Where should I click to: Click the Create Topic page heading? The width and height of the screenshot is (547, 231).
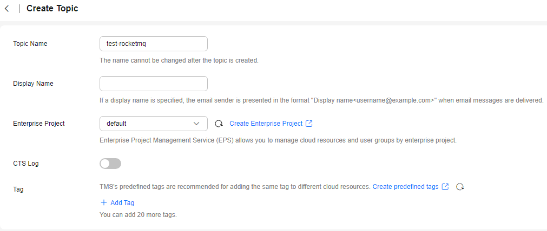click(52, 8)
